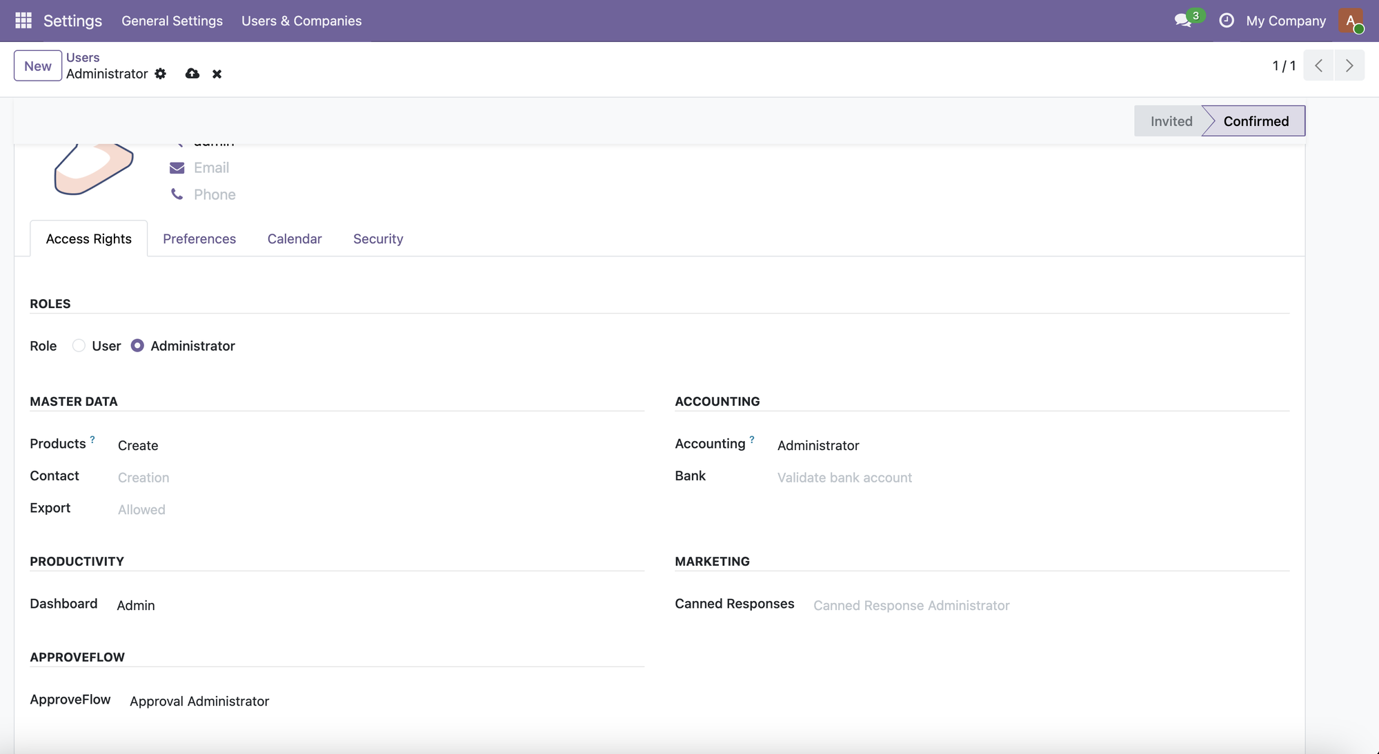Open the apps grid menu
Image resolution: width=1379 pixels, height=754 pixels.
point(23,20)
